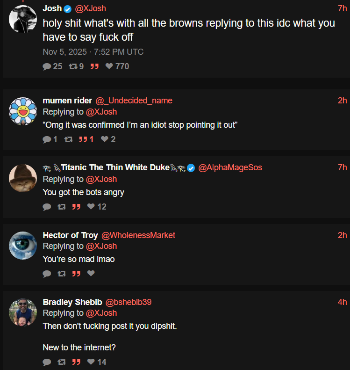
Task: Click the heart icon on mumen rider's reply
Action: click(x=105, y=139)
